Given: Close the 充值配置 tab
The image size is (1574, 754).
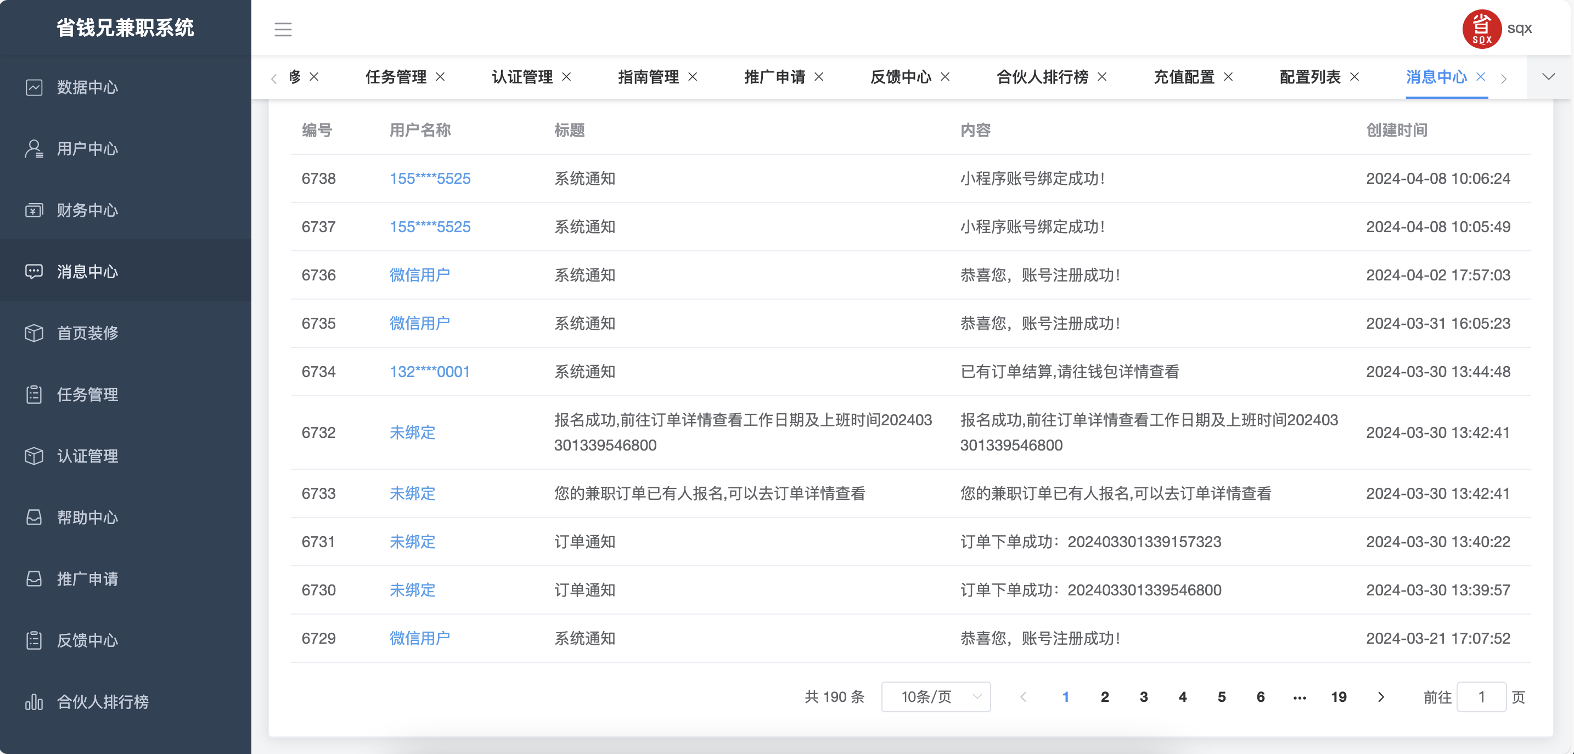Looking at the screenshot, I should (x=1228, y=77).
